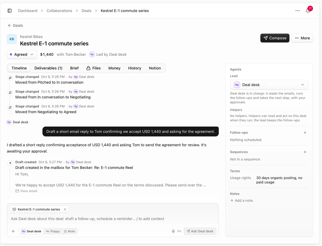The image size is (322, 246).
Task: Toggle the sidebar panel icon
Action: click(x=9, y=11)
